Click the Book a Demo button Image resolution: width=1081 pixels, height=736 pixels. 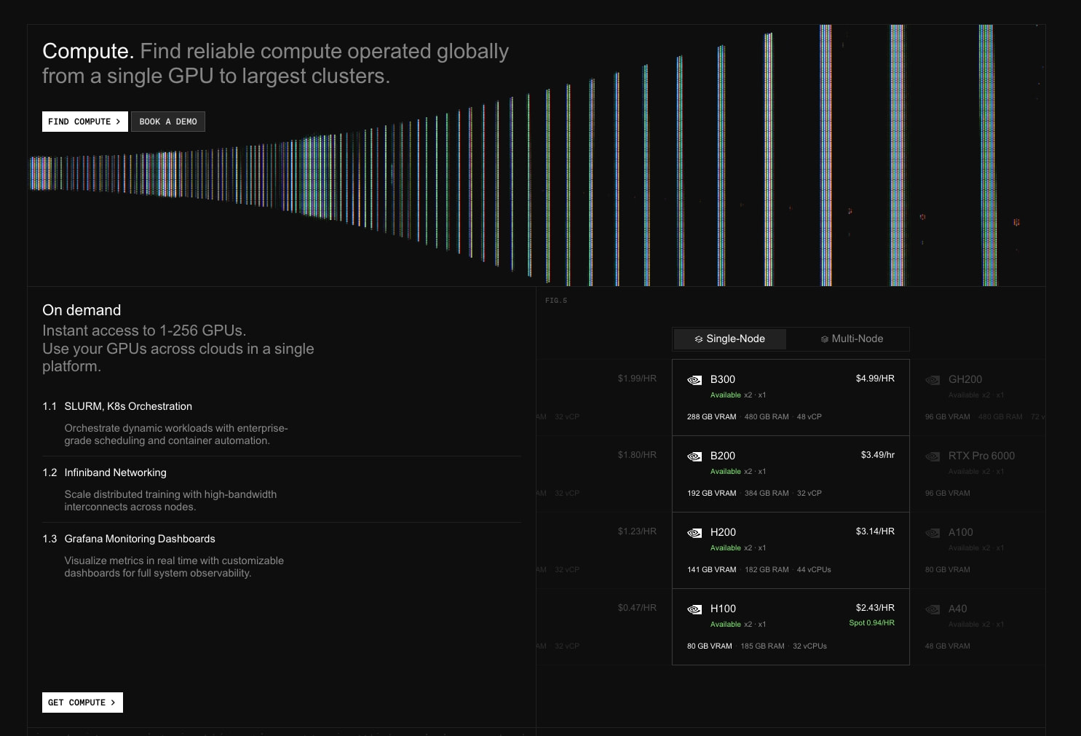coord(168,122)
